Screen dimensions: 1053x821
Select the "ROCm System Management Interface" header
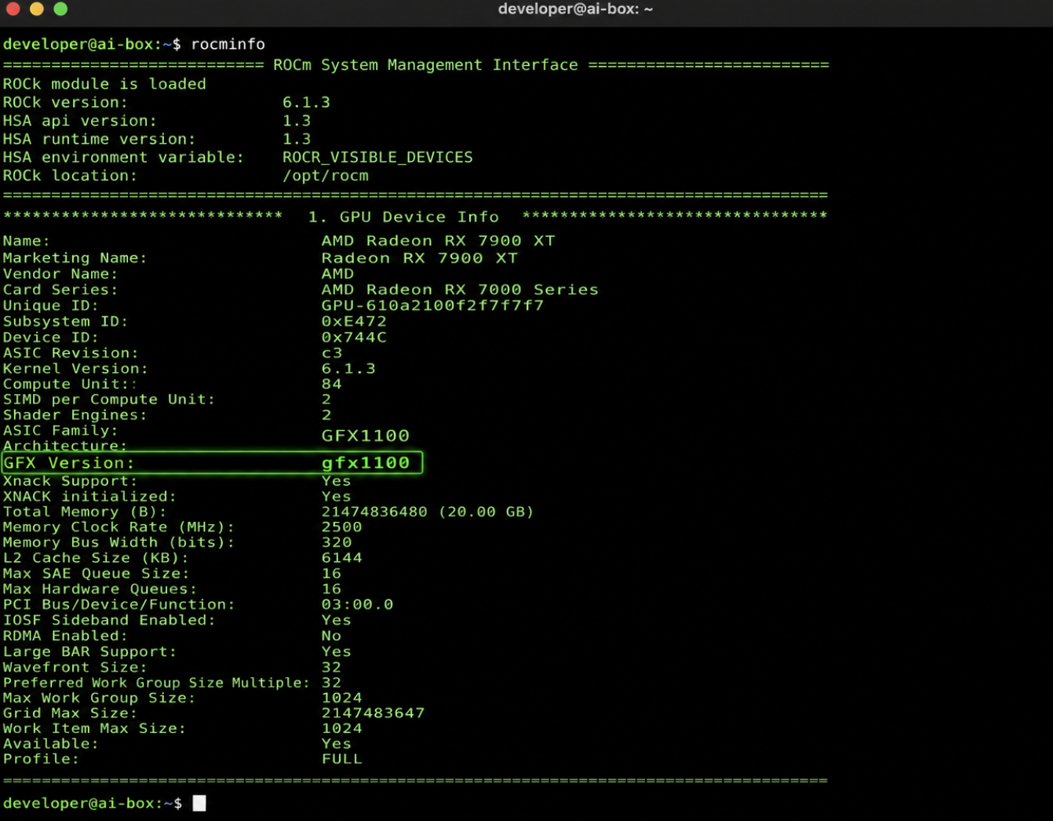click(x=425, y=65)
